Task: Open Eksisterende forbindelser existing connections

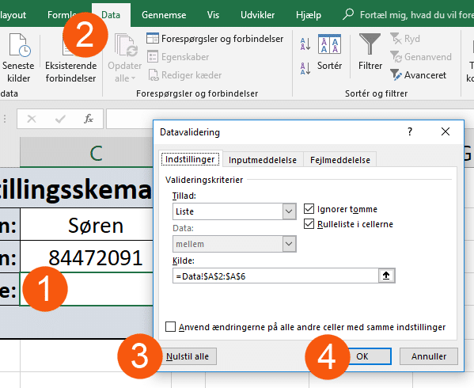Action: click(70, 58)
